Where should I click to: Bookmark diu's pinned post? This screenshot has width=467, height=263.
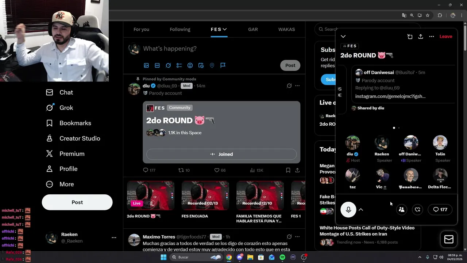(288, 170)
